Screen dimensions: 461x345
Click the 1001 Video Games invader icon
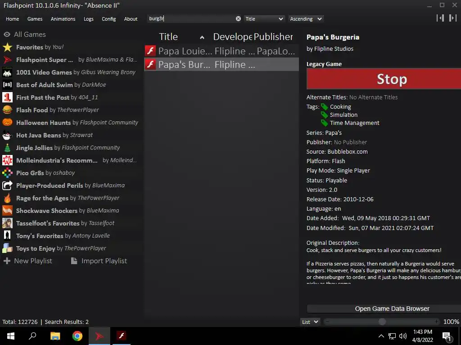7,72
